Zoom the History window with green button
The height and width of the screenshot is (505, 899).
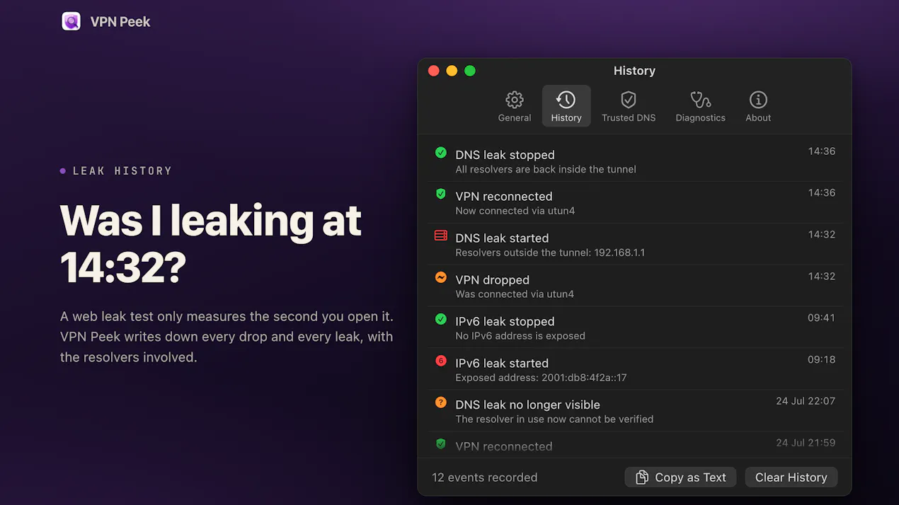point(470,71)
